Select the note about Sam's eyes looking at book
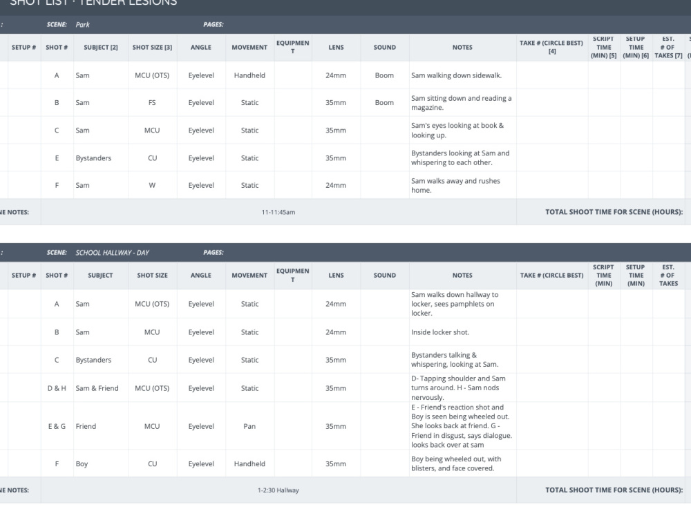691x518 pixels. 457,131
